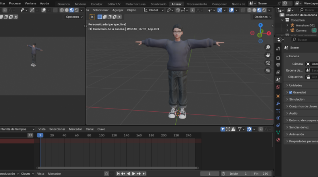
Task: Click the Fin end frame field
Action: [x=262, y=174]
